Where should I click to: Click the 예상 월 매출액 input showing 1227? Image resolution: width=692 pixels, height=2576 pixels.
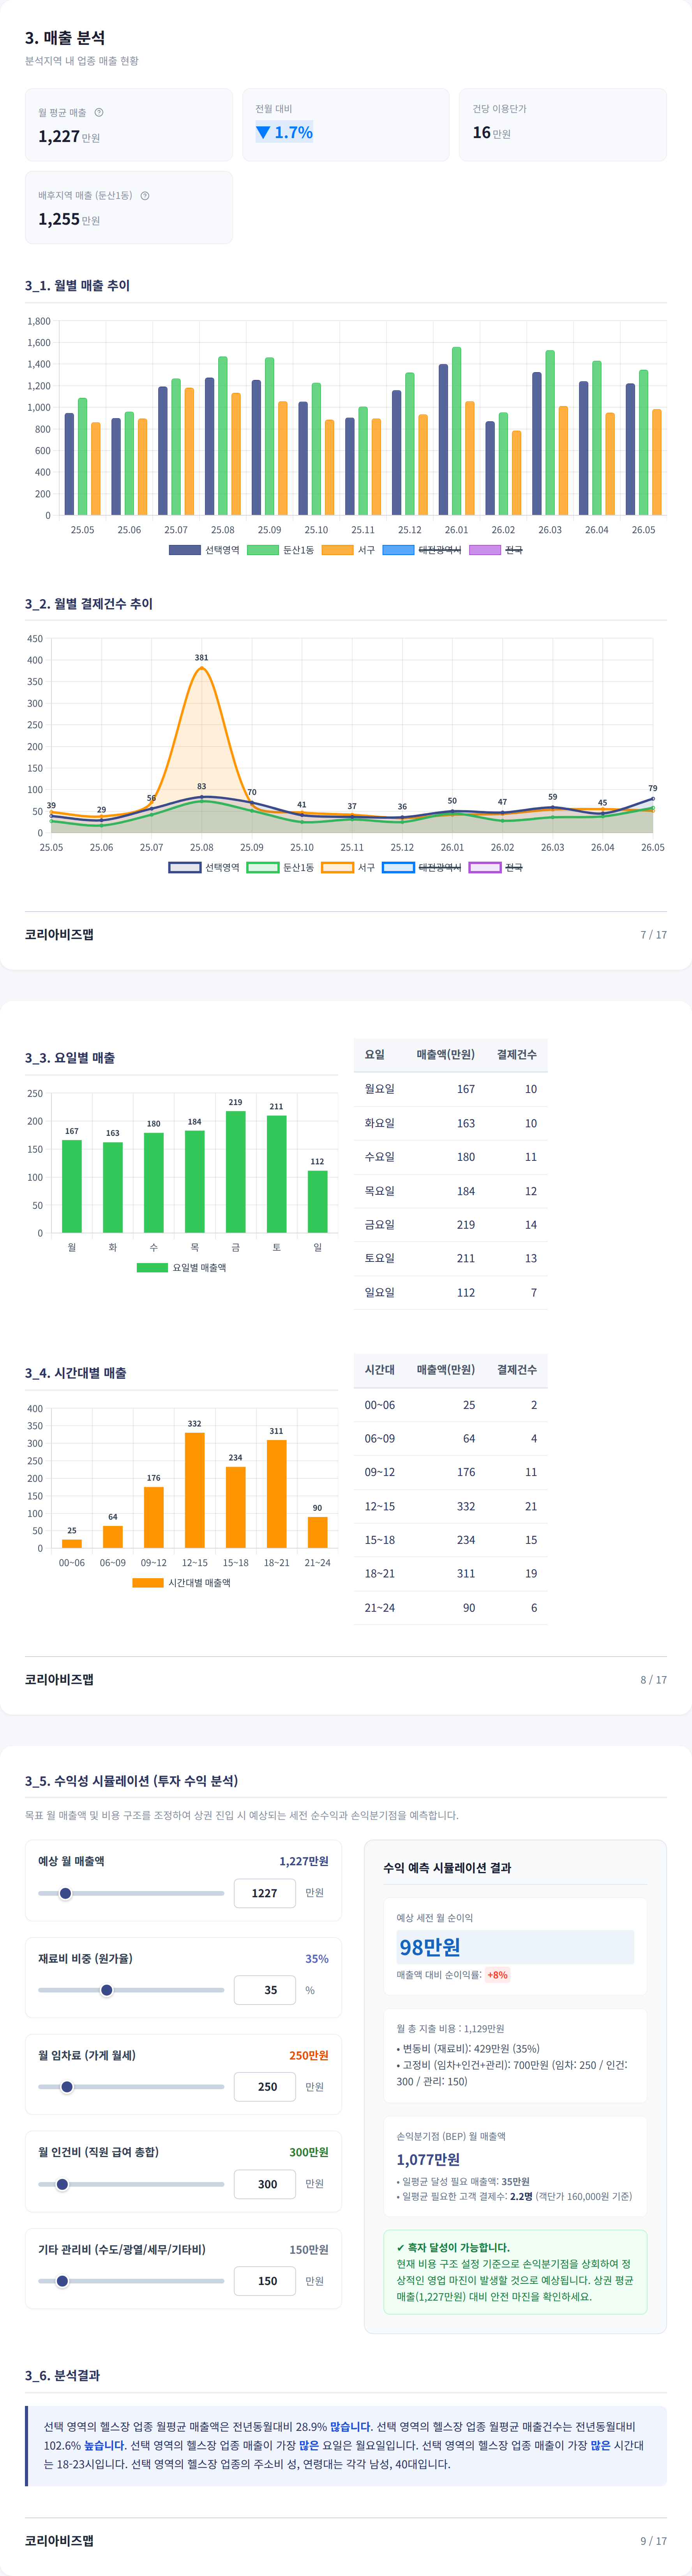point(265,1893)
